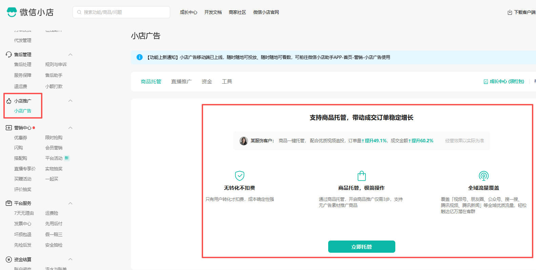This screenshot has width=536, height=270.
Task: Click the 微信小店 logo icon
Action: click(x=12, y=12)
